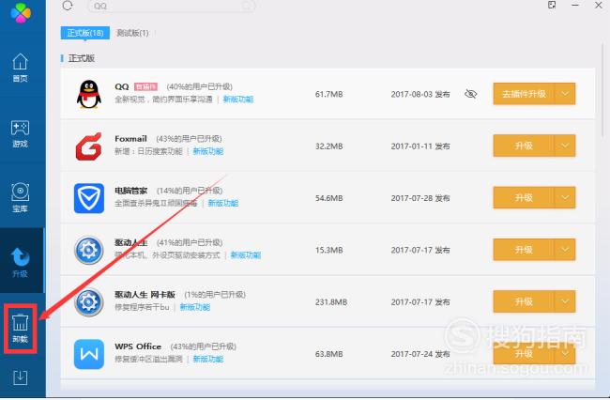Click 升级 button for 驱动人生 15.3MB
Viewport: 610px width, 400px height.
point(524,250)
